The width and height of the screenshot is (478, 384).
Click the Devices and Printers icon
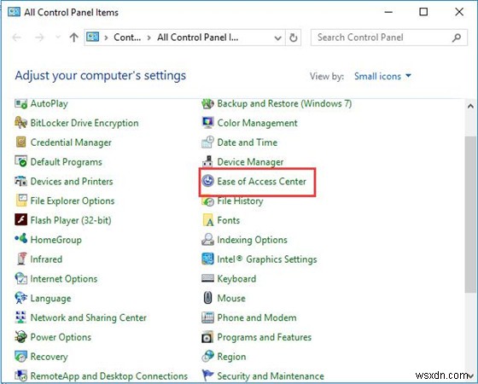click(20, 181)
